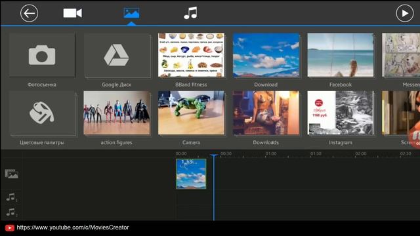This screenshot has width=420, height=236.
Task: Open the music note tab
Action: [190, 13]
